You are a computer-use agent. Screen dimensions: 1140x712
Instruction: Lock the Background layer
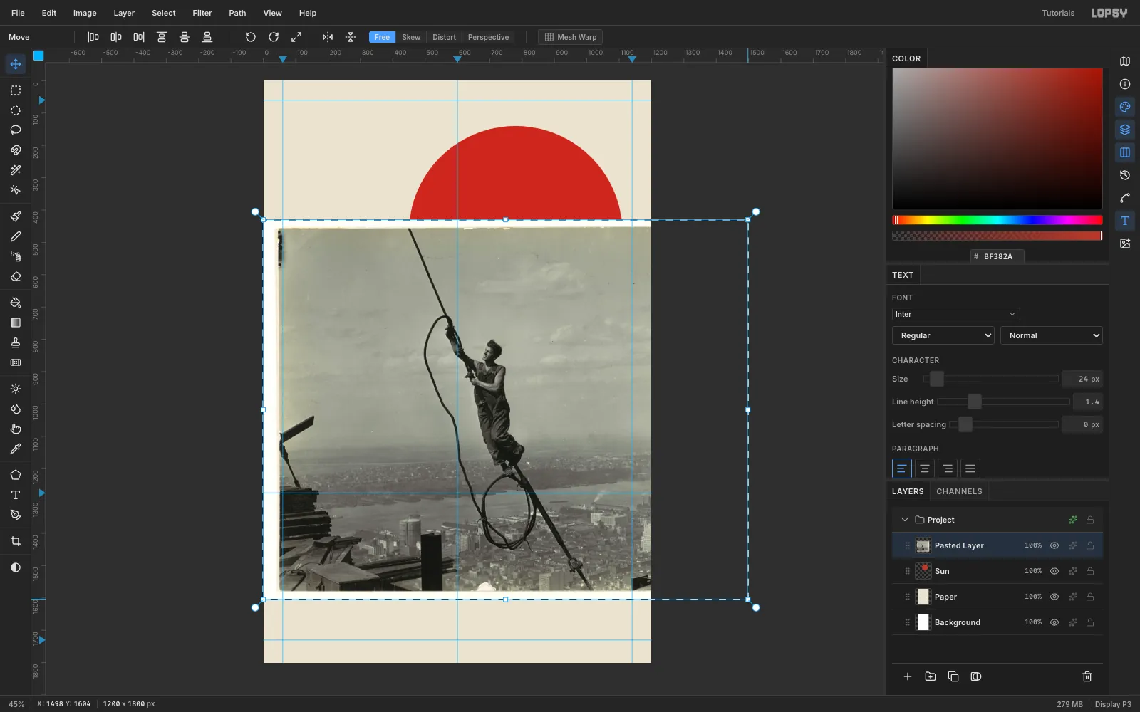click(1090, 622)
